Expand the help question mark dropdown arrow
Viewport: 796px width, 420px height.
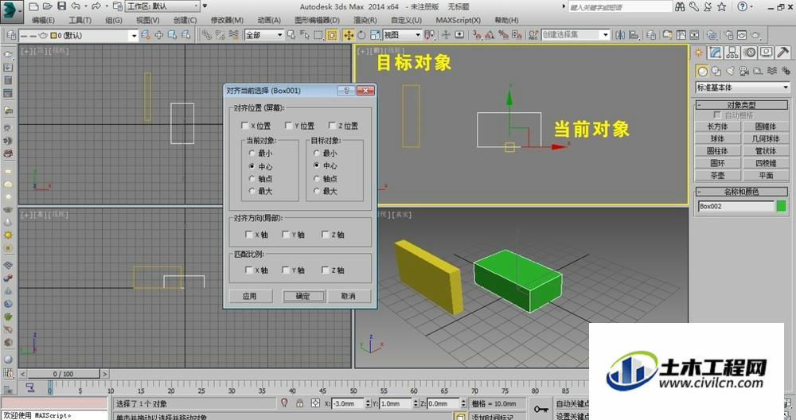(752, 7)
